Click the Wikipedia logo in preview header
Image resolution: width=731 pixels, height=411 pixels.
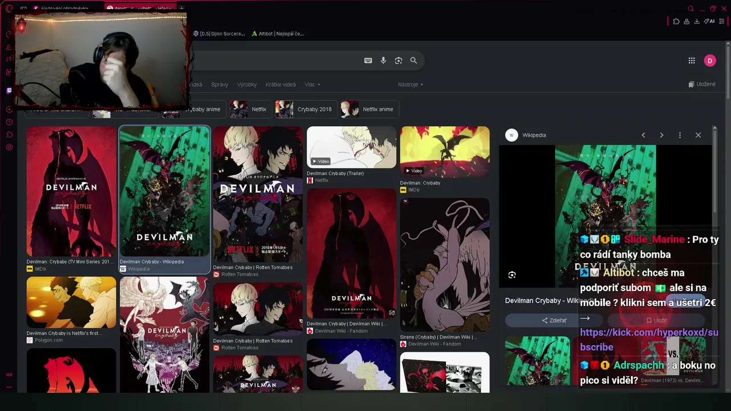click(512, 135)
